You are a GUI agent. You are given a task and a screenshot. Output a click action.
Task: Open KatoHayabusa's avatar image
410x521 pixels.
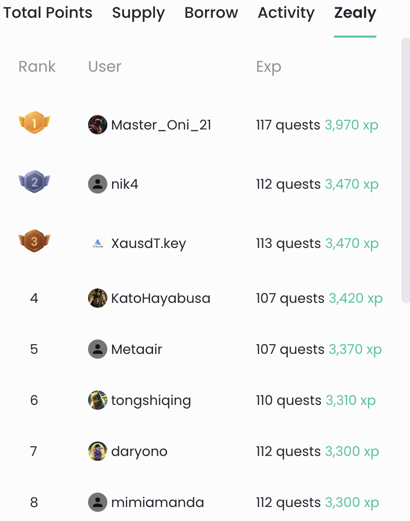98,298
